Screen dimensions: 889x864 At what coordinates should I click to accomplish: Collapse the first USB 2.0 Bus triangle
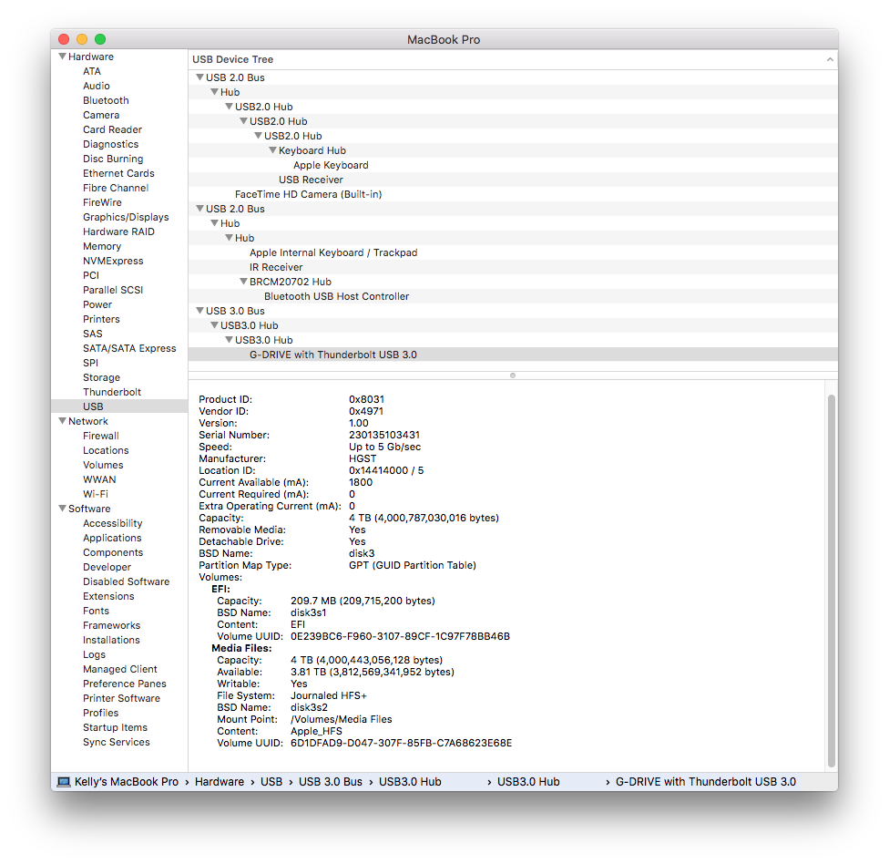(199, 77)
